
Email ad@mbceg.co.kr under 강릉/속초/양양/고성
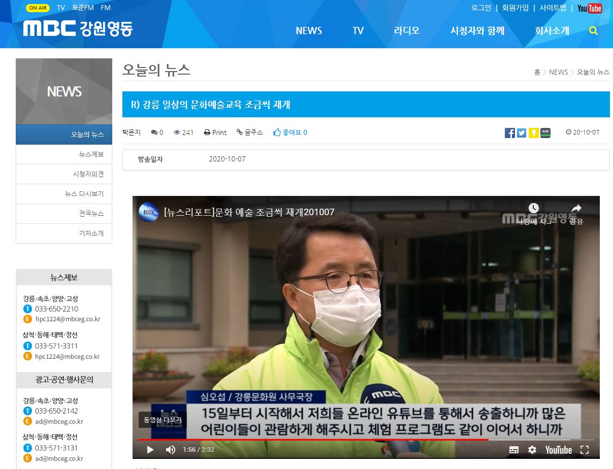pyautogui.click(x=59, y=421)
